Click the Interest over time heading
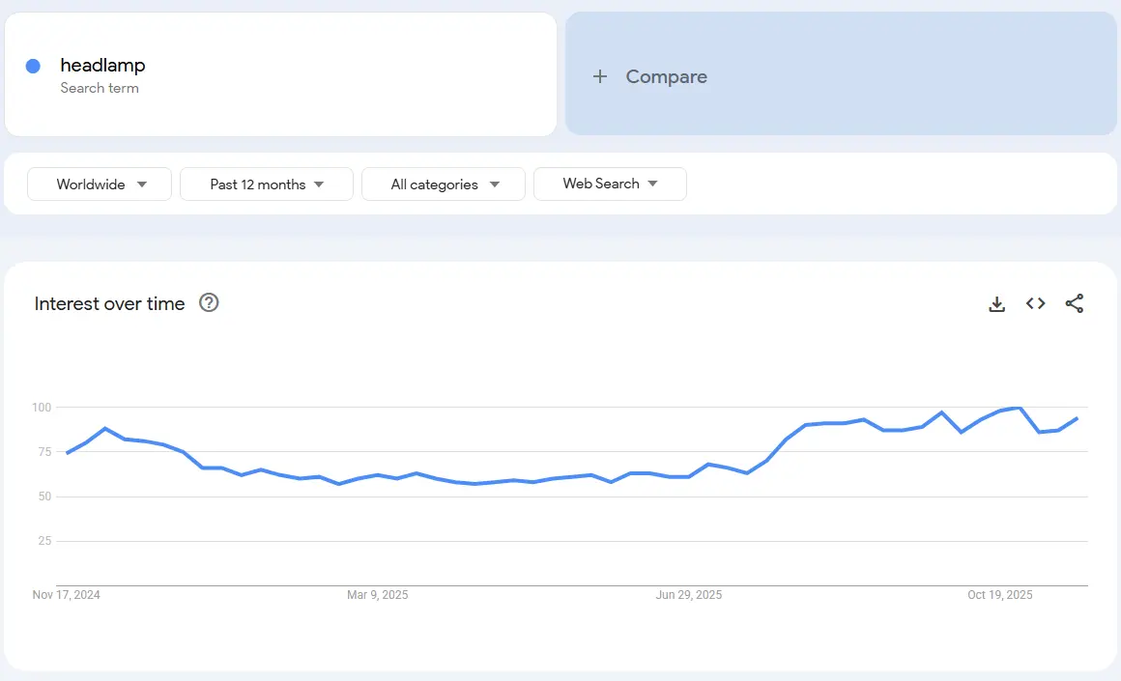 109,303
